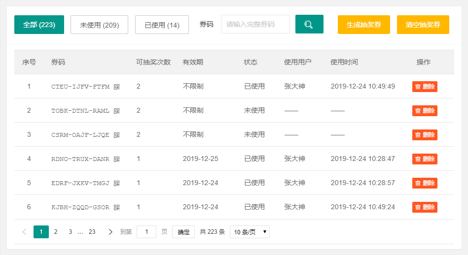The image size is (468, 255).
Task: Click the pagination ellipsis
Action: pyautogui.click(x=80, y=232)
